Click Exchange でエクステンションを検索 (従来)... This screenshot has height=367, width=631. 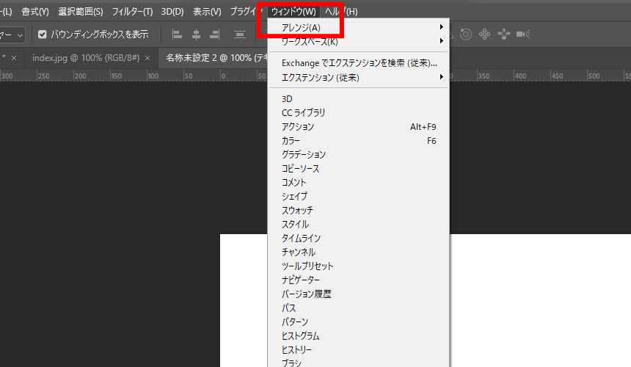pos(359,63)
